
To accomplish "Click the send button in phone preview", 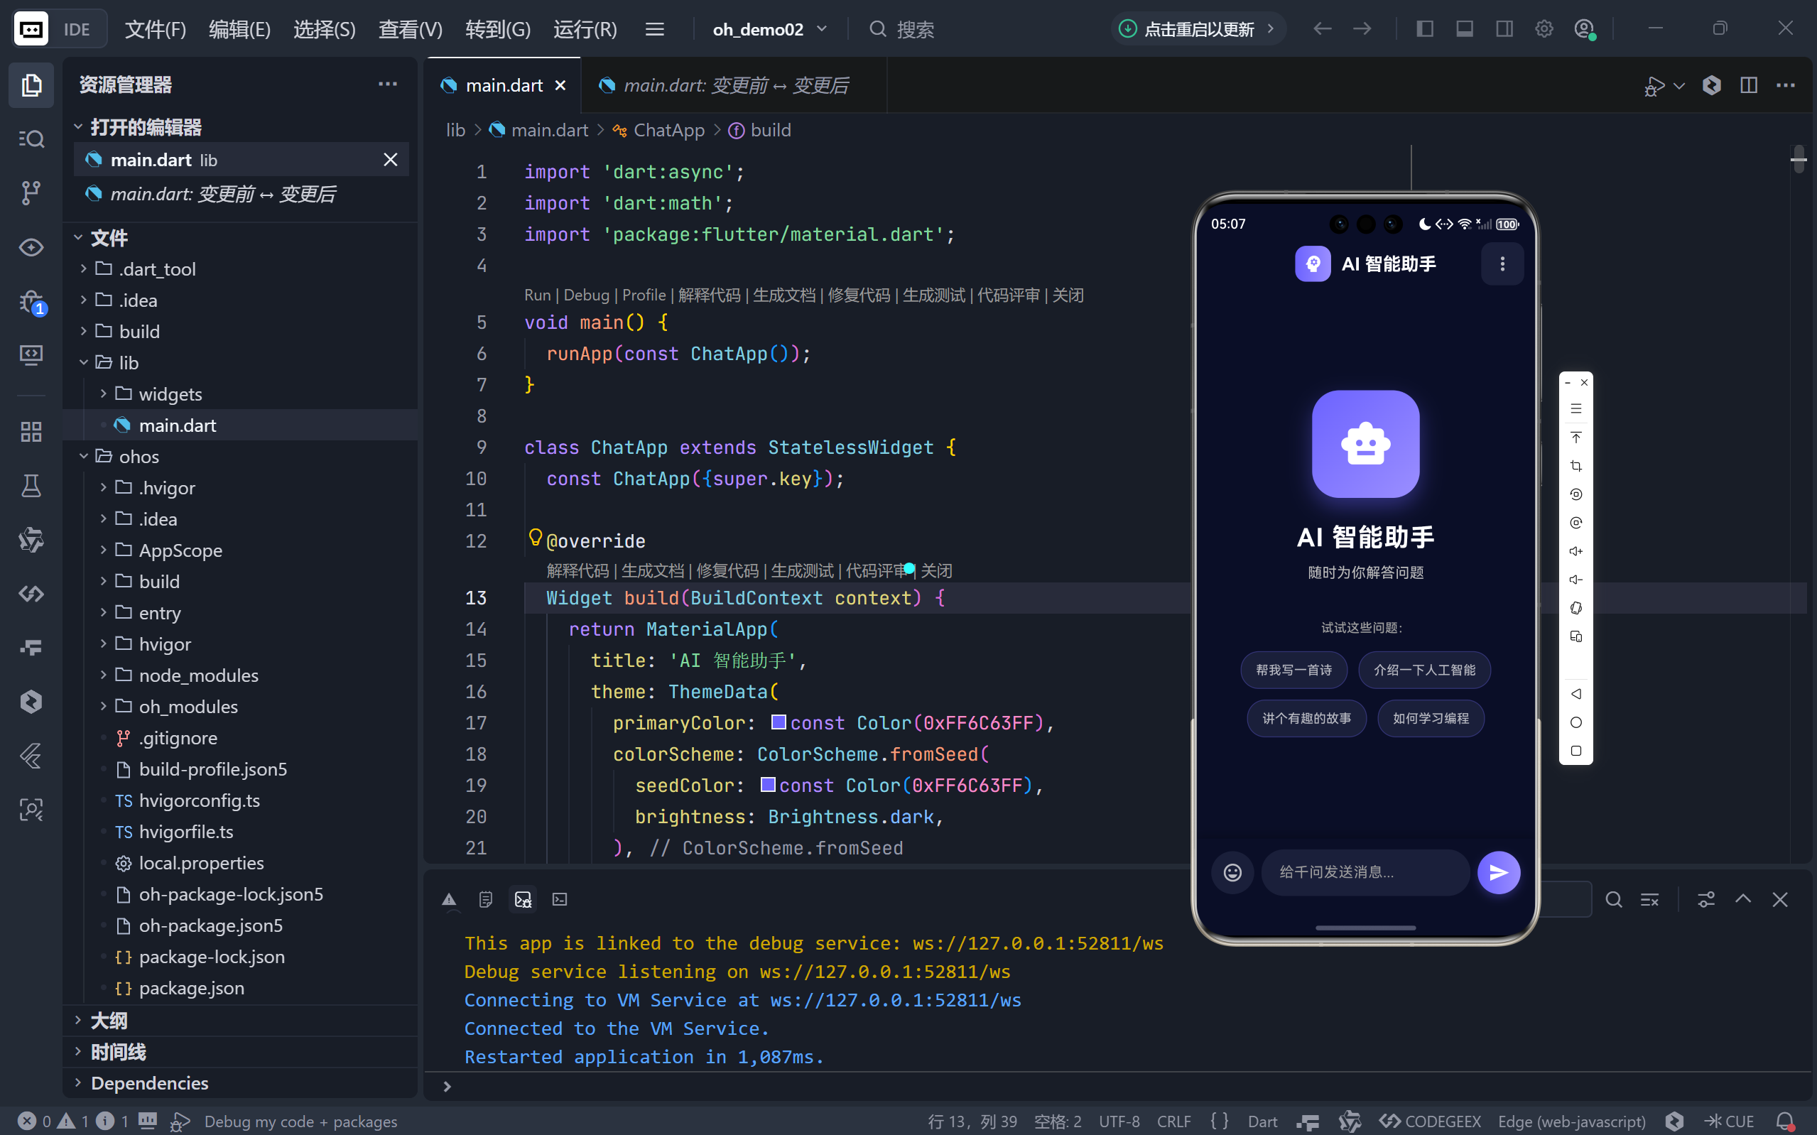I will [x=1498, y=871].
